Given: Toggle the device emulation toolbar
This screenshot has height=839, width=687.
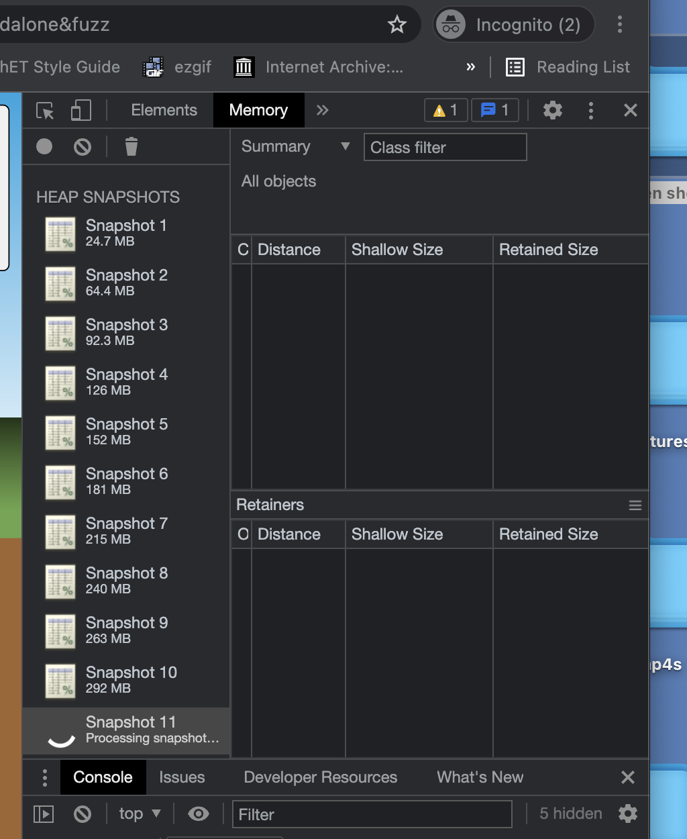Looking at the screenshot, I should point(81,110).
